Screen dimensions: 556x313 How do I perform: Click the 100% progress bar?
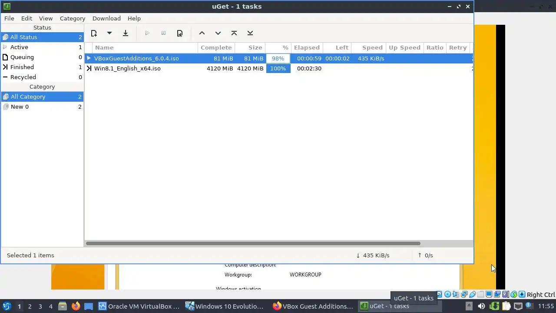coord(278,68)
